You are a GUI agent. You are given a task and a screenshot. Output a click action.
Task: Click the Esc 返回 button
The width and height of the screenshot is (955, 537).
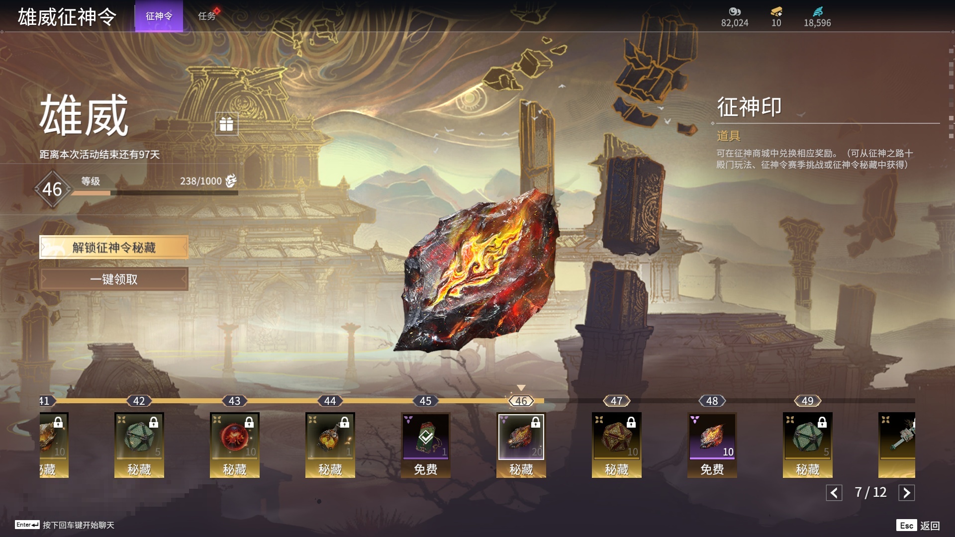918,526
